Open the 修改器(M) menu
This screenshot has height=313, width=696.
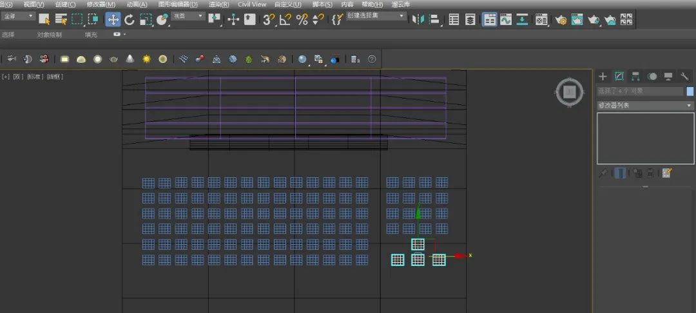[x=101, y=4]
